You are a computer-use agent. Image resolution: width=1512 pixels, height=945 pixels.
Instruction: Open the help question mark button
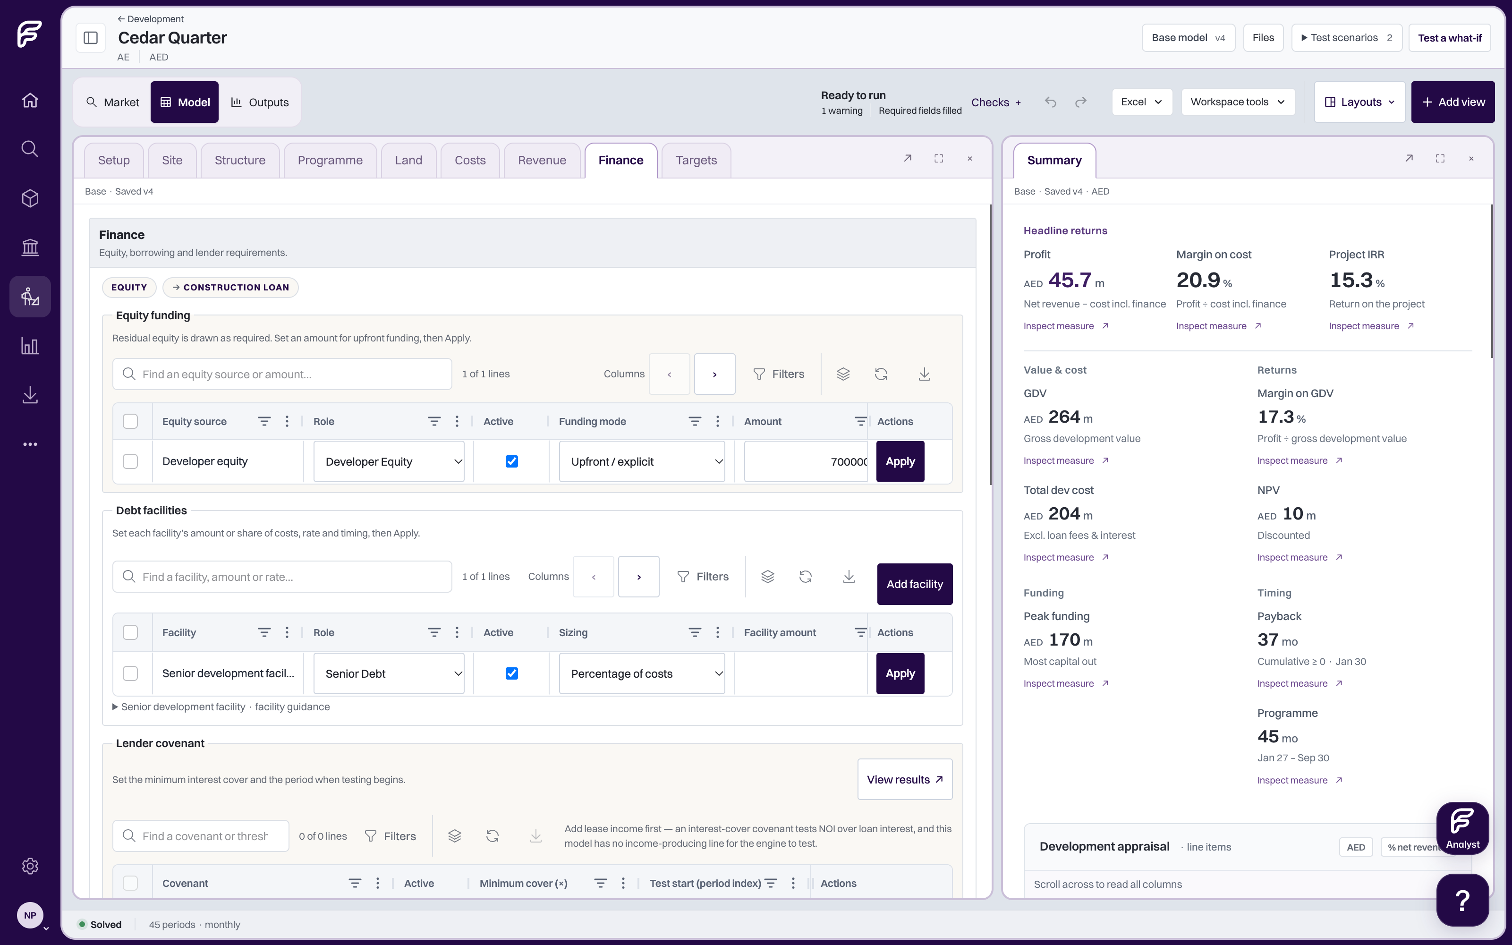tap(1462, 900)
